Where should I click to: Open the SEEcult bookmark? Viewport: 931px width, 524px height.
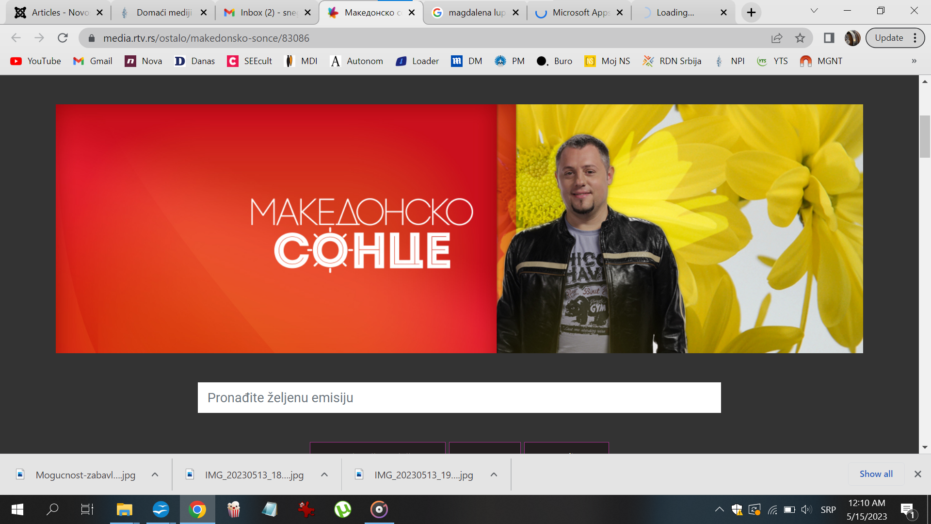[x=250, y=61]
